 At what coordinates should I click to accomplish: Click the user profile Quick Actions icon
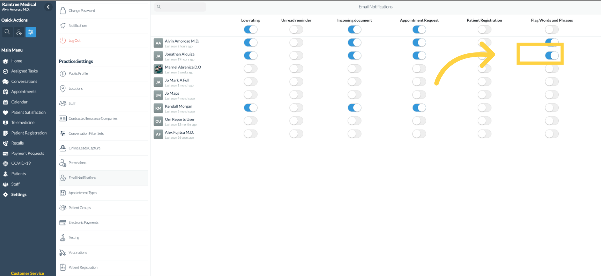pos(19,32)
